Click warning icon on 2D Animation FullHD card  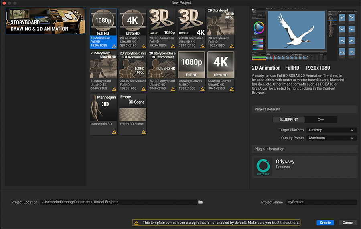click(x=114, y=46)
